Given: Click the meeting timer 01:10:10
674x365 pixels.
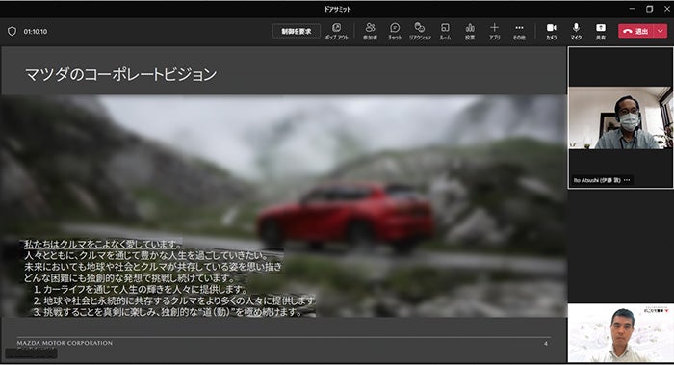Looking at the screenshot, I should (x=36, y=32).
